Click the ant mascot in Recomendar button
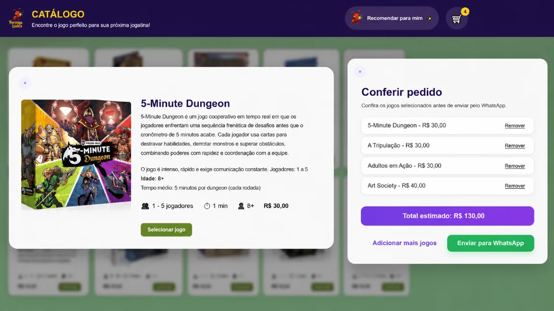 [x=357, y=18]
